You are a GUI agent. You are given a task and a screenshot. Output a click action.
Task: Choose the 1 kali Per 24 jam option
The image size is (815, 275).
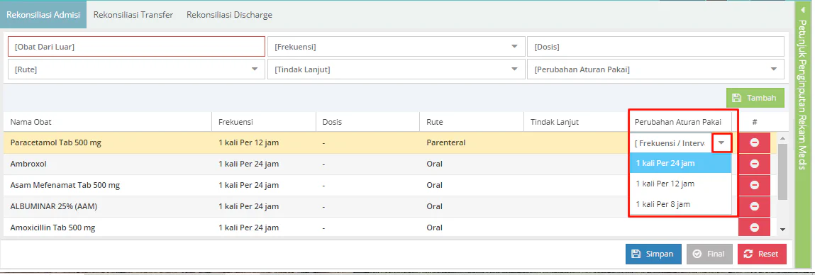click(x=680, y=163)
